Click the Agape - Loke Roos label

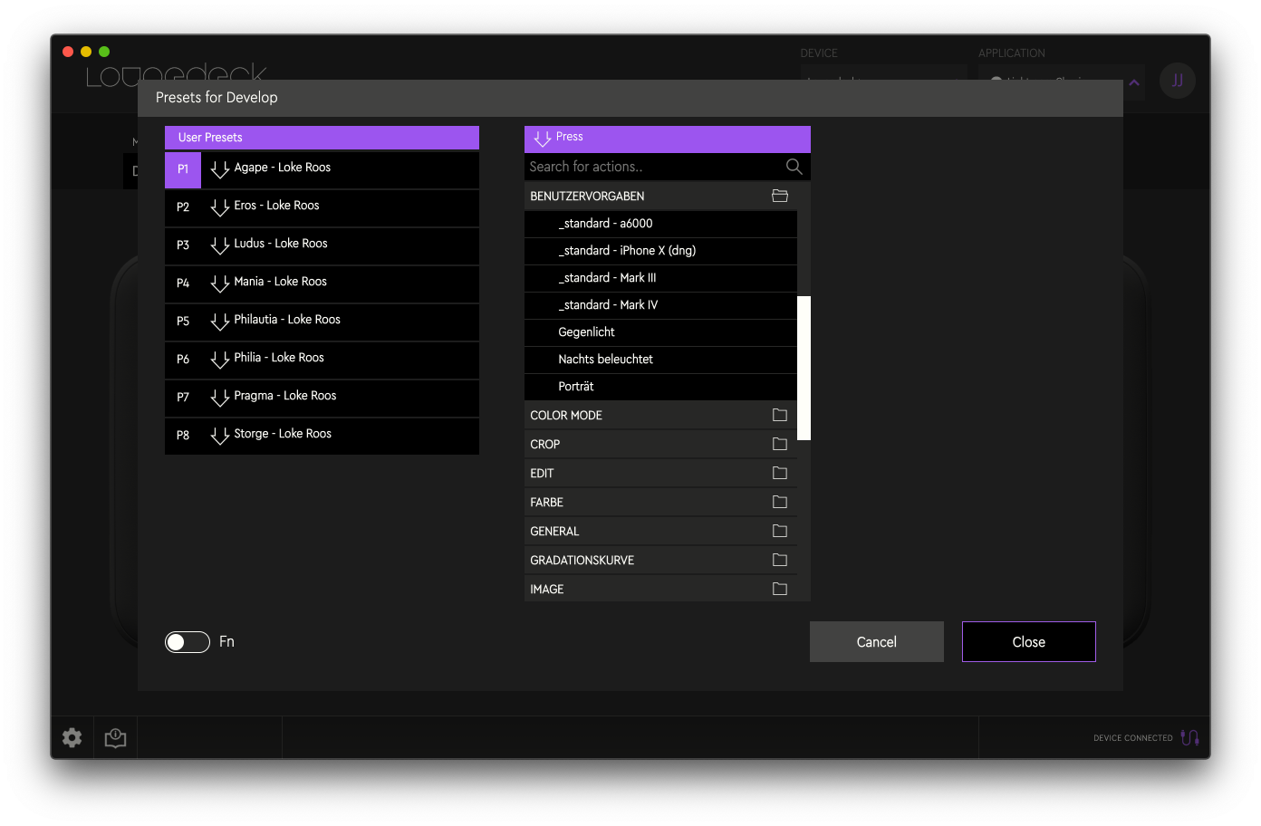[x=283, y=168]
